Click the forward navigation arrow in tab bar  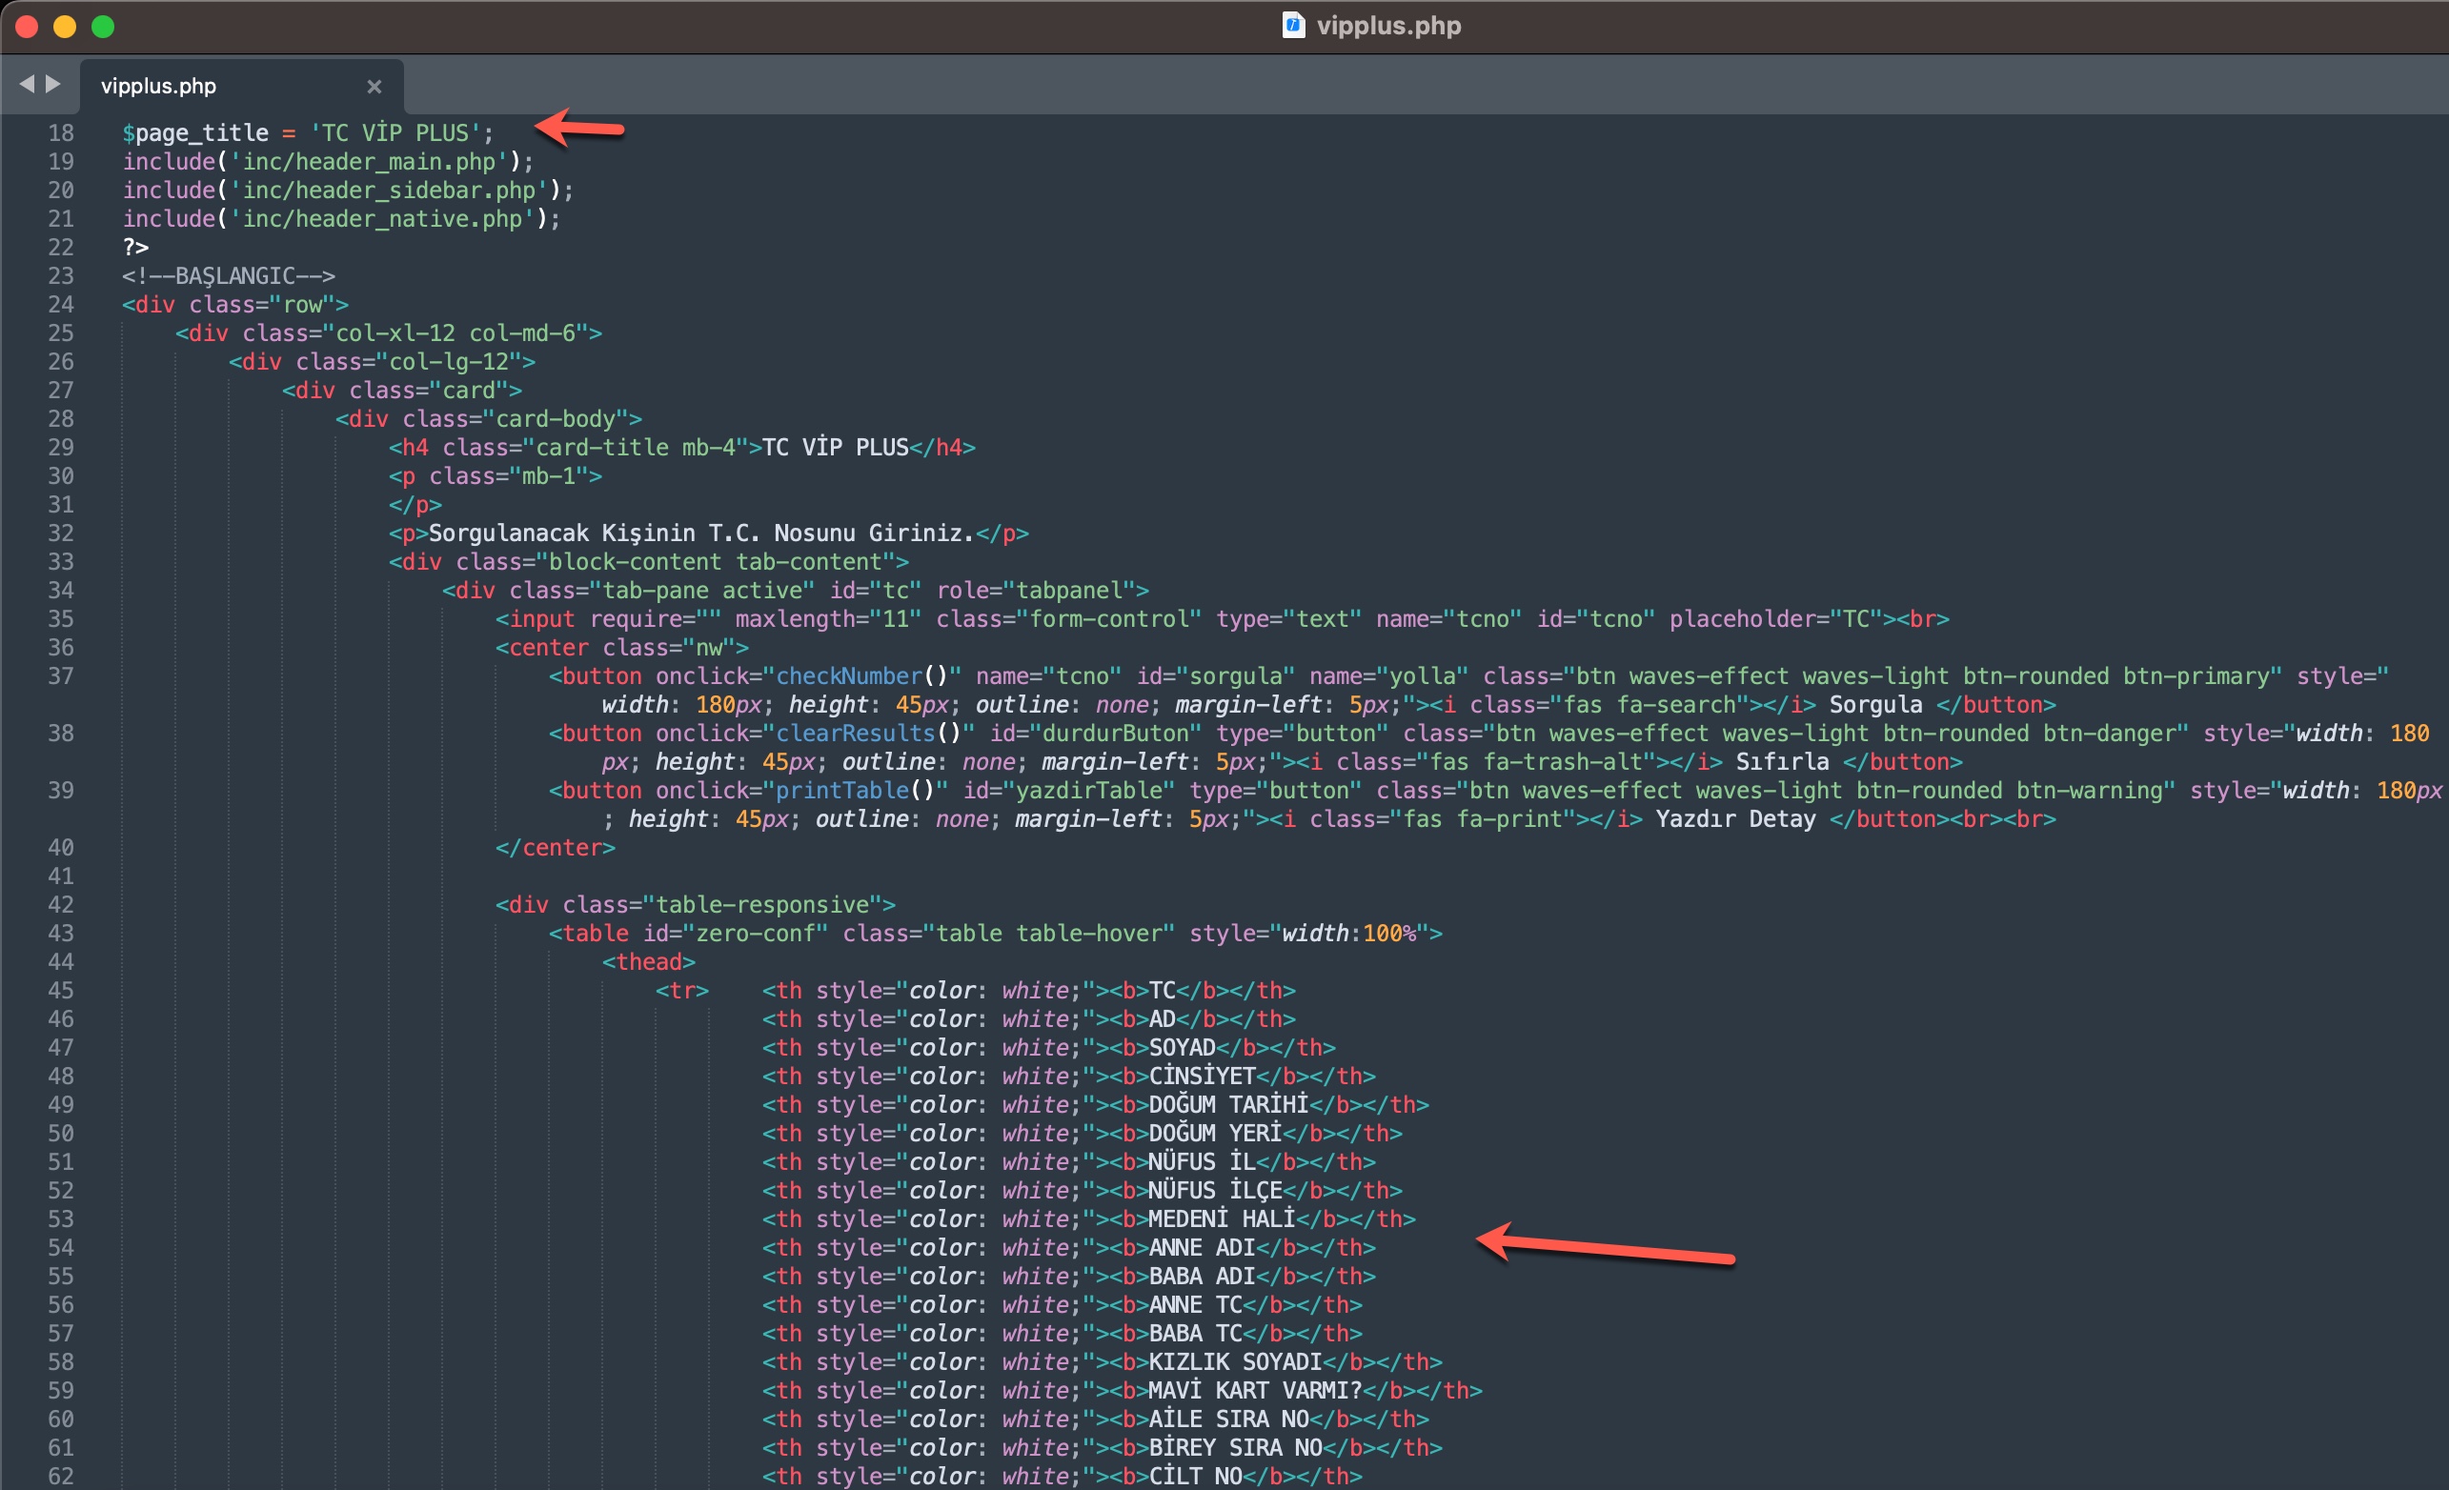(x=52, y=85)
